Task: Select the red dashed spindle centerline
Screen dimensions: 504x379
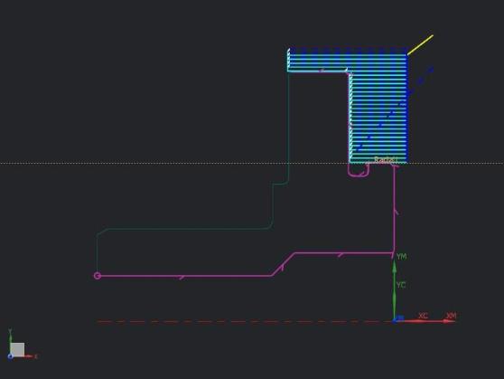Action: [244, 321]
